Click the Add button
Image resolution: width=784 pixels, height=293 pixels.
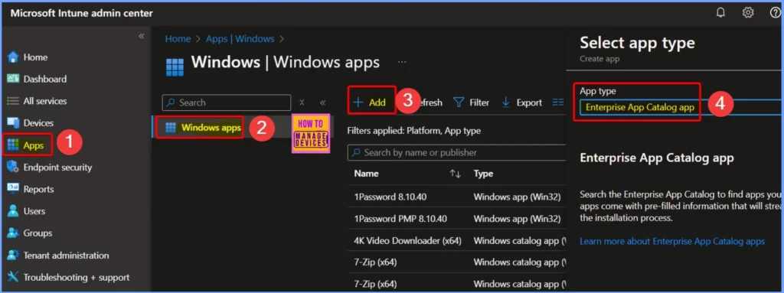(370, 102)
